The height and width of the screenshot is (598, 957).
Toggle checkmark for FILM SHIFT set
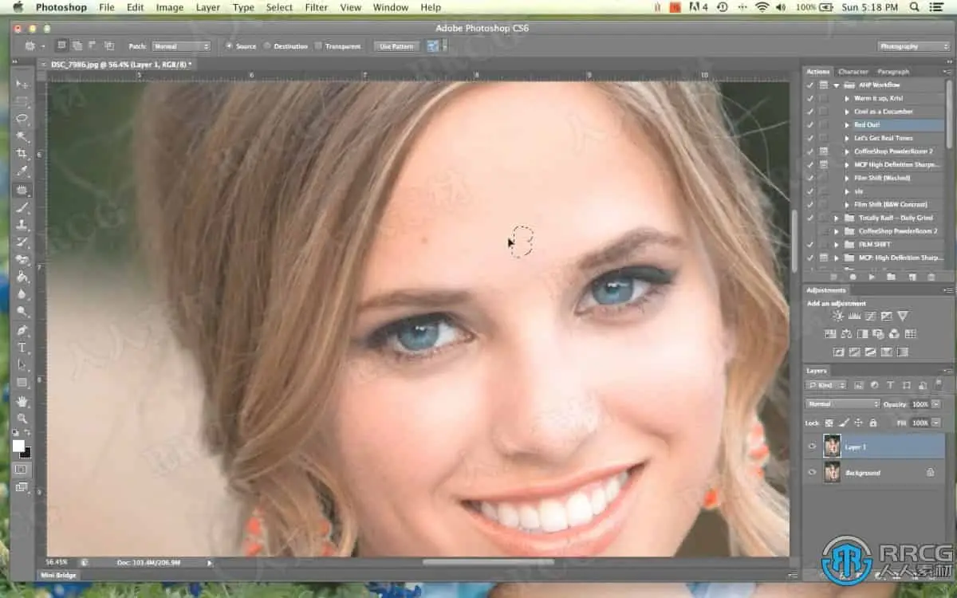(810, 244)
